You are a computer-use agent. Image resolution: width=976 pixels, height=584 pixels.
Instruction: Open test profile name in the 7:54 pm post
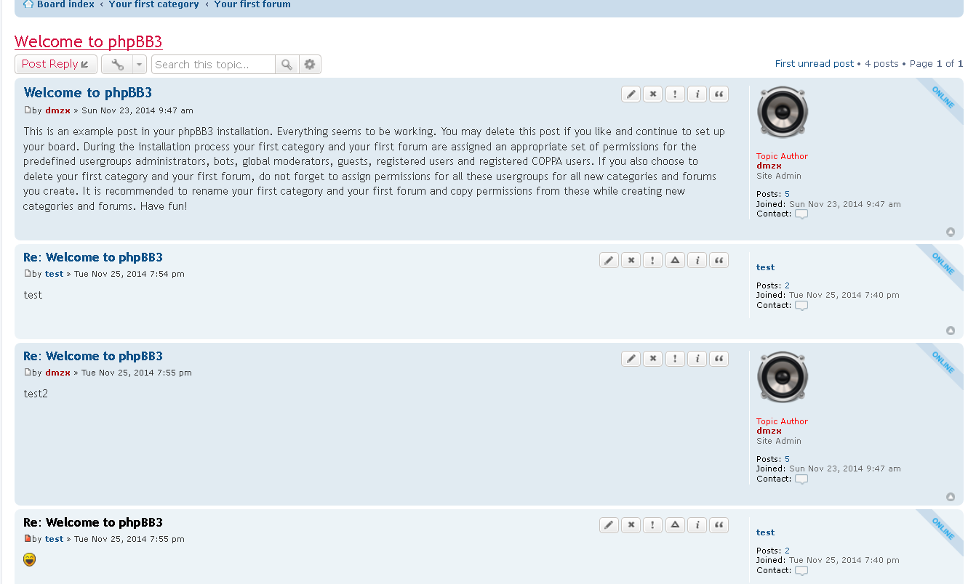pyautogui.click(x=765, y=267)
